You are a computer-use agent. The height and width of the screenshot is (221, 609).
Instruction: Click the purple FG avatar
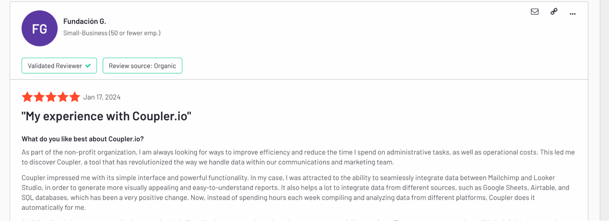tap(40, 29)
